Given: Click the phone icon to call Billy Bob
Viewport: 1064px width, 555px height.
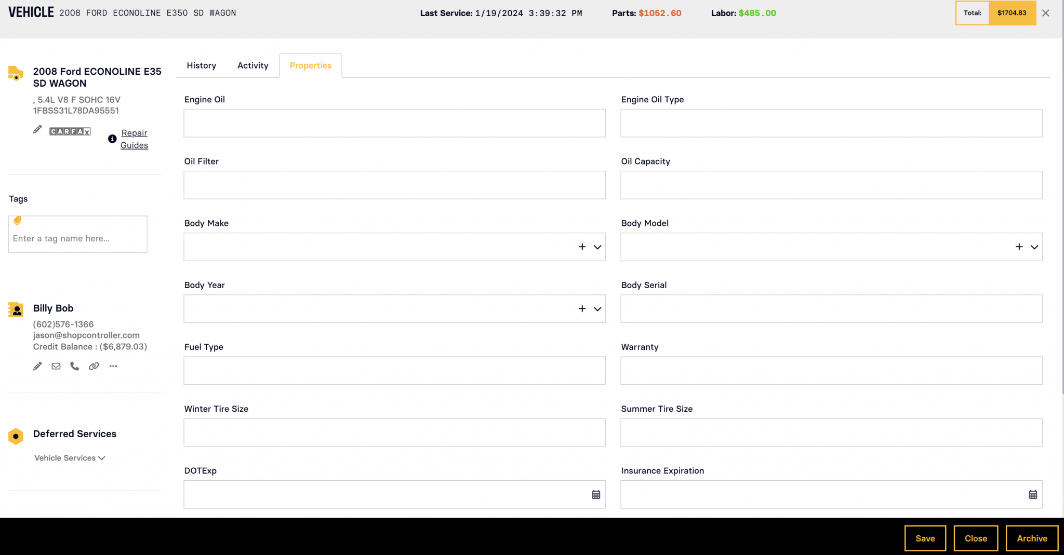Looking at the screenshot, I should click(x=74, y=366).
